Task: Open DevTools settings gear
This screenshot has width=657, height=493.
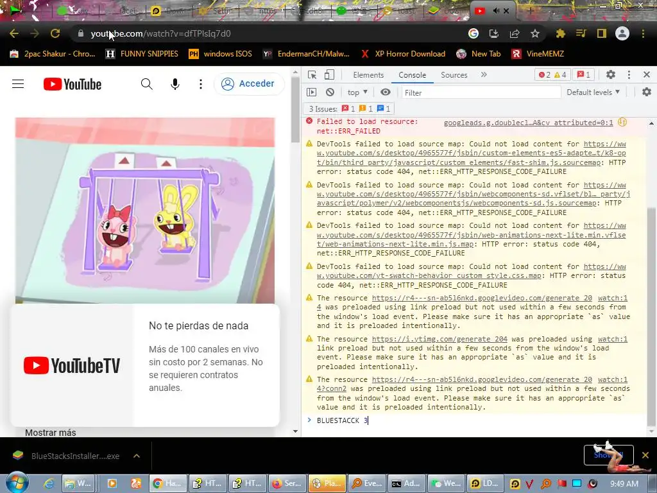Action: click(x=611, y=74)
